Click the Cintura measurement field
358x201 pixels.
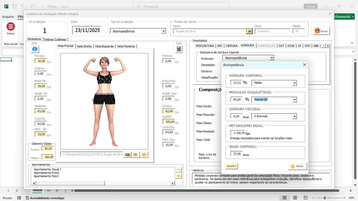168,112
